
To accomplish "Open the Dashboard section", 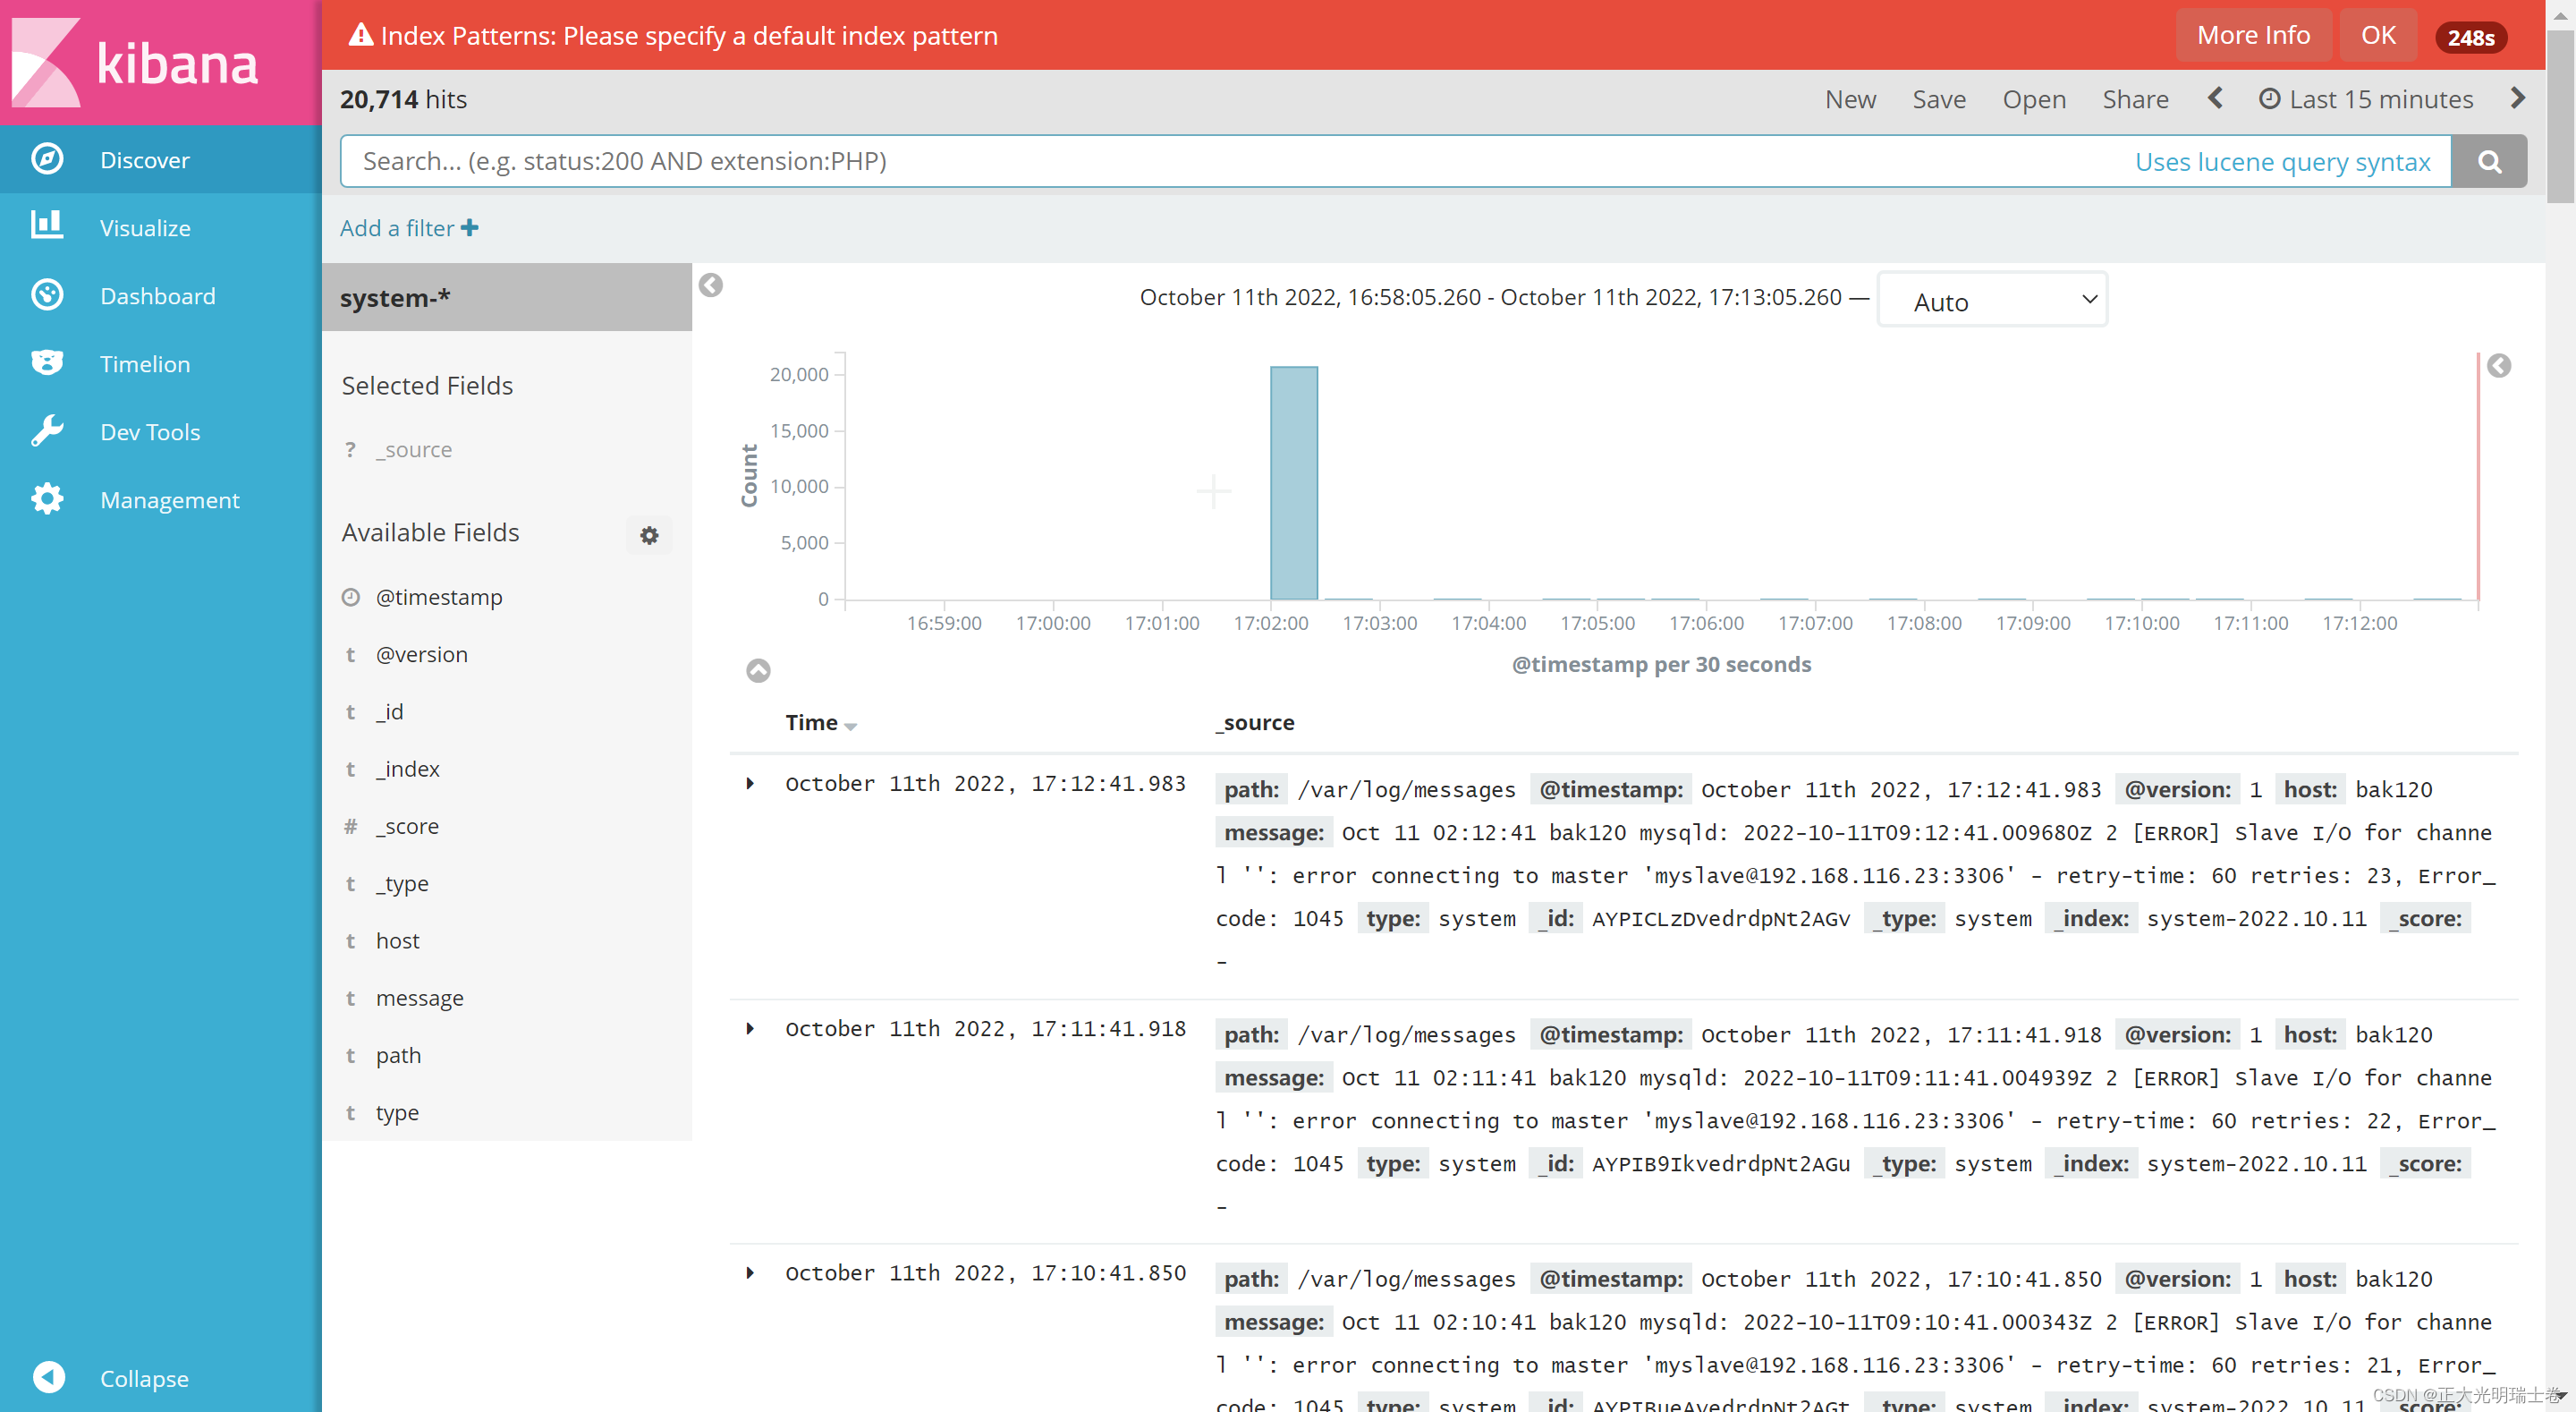I will coord(157,295).
